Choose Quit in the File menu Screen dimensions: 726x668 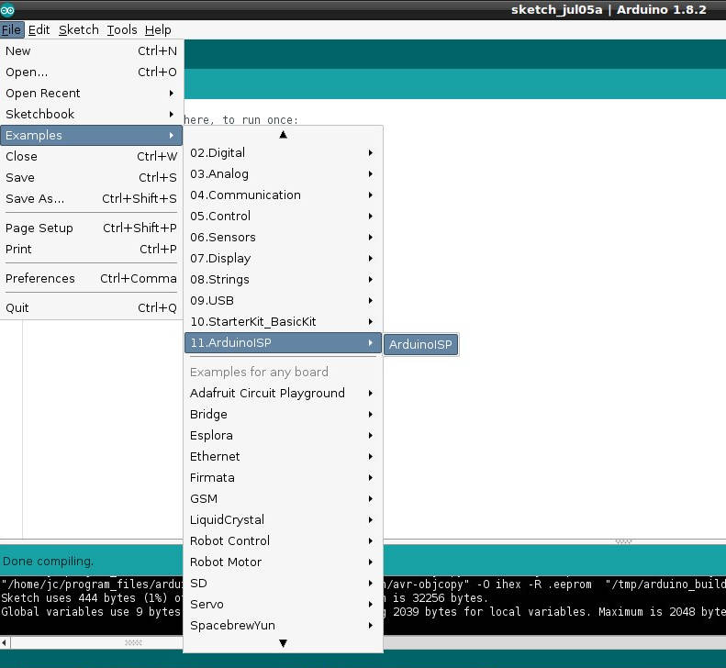pos(91,307)
